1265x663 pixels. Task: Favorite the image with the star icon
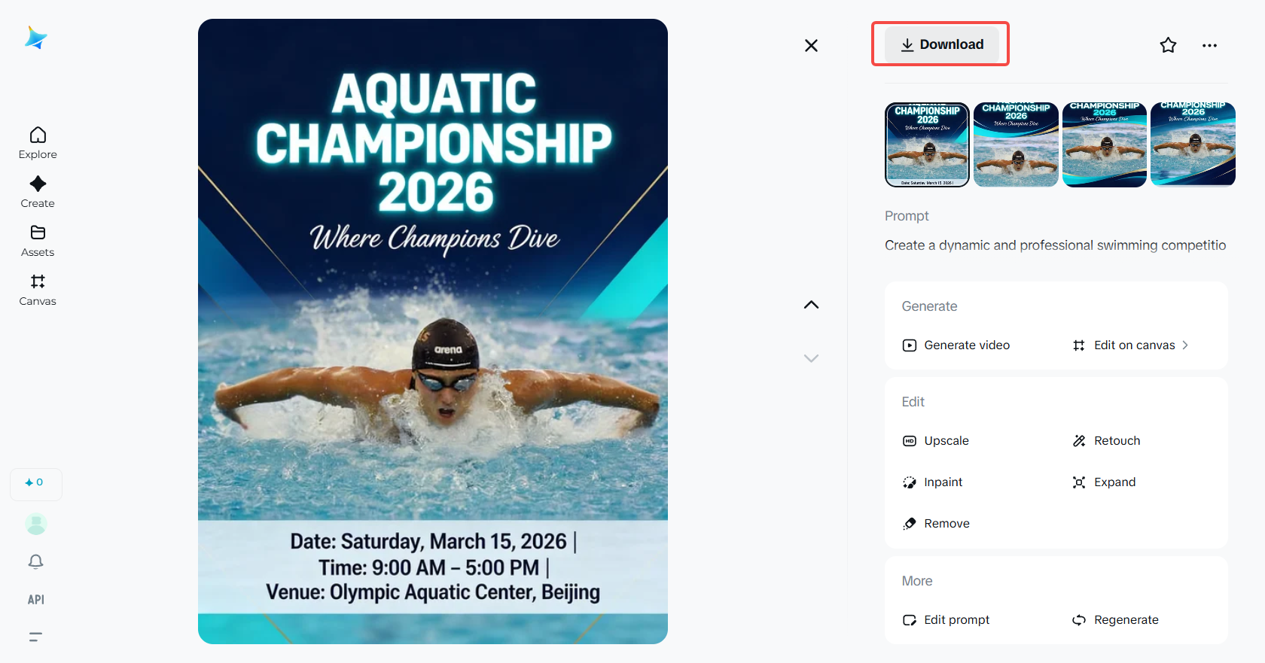pos(1168,45)
